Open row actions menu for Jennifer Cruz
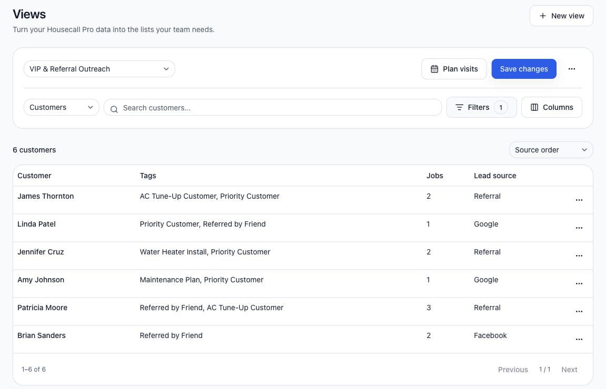Viewport: 606px width, 389px height. tap(579, 255)
